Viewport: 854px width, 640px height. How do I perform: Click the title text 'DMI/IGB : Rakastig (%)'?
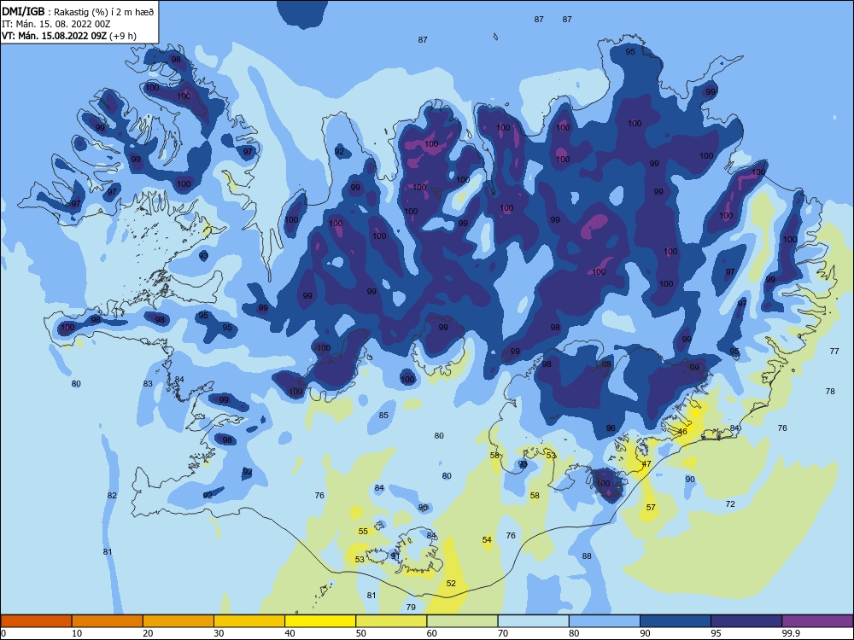pos(55,12)
